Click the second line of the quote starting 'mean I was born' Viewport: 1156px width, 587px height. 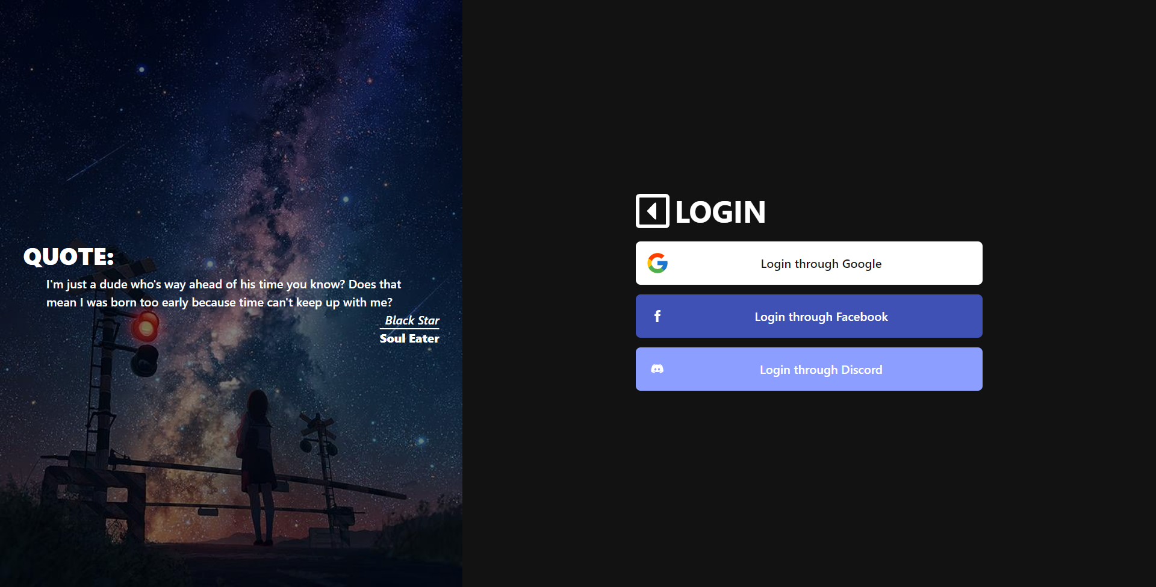click(219, 302)
